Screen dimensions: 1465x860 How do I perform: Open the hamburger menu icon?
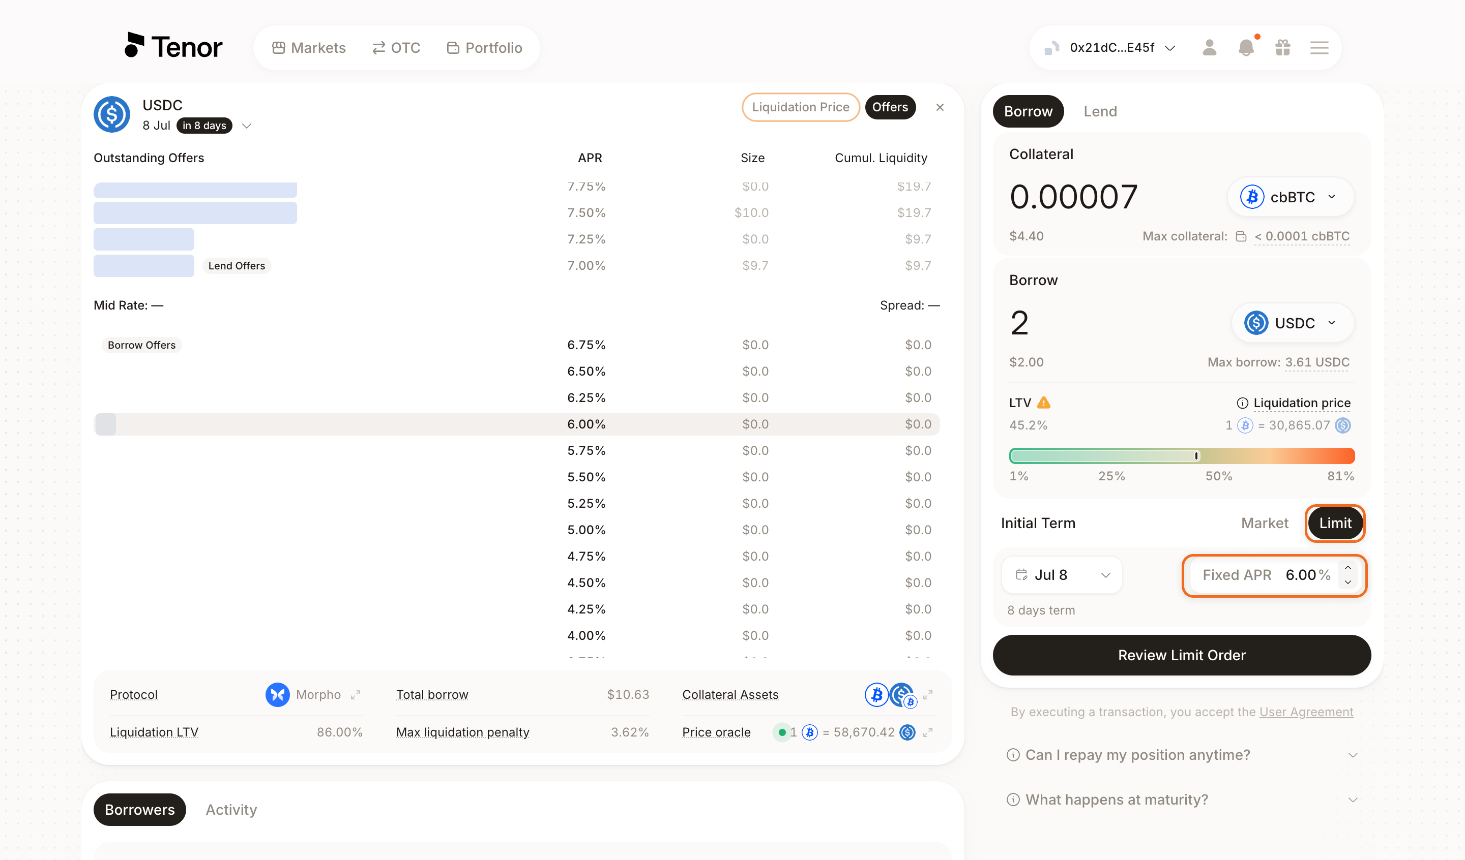1319,48
